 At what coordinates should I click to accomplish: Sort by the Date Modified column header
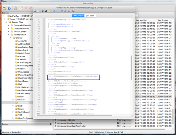146,20
